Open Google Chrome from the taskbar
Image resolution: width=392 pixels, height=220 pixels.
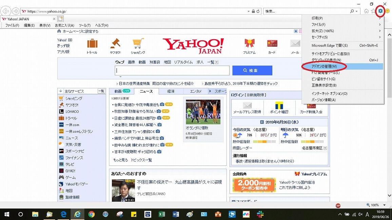92,214
